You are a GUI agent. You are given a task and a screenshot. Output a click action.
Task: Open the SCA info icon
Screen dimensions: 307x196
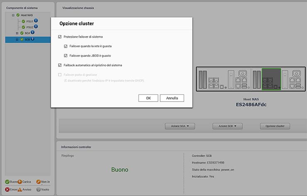click(x=32, y=32)
